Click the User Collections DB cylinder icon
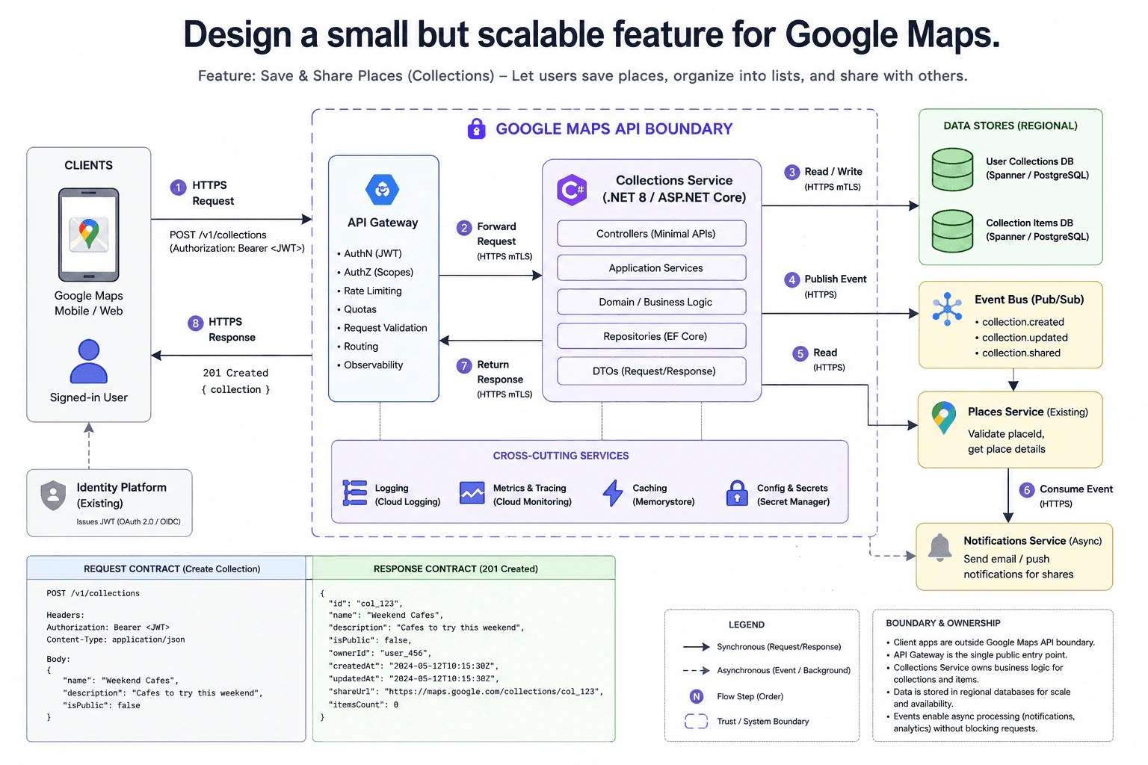This screenshot has height=765, width=1148. 952,169
